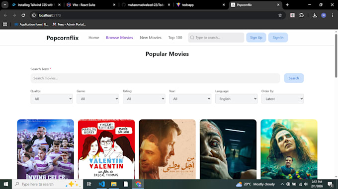
Task: Switch to Installing Tailwind CSS tab
Action: click(36, 5)
